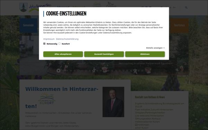Screen dimensions: 208x130
Task: Open the Ortsplan/Parkmöglichkeiten link
Action: tap(150, 113)
